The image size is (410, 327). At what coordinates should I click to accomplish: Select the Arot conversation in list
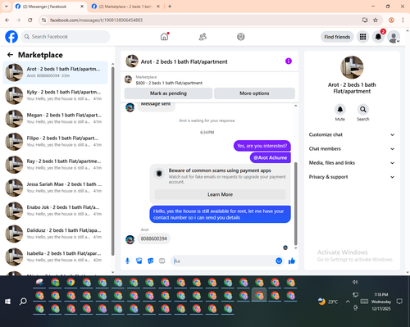(x=55, y=72)
